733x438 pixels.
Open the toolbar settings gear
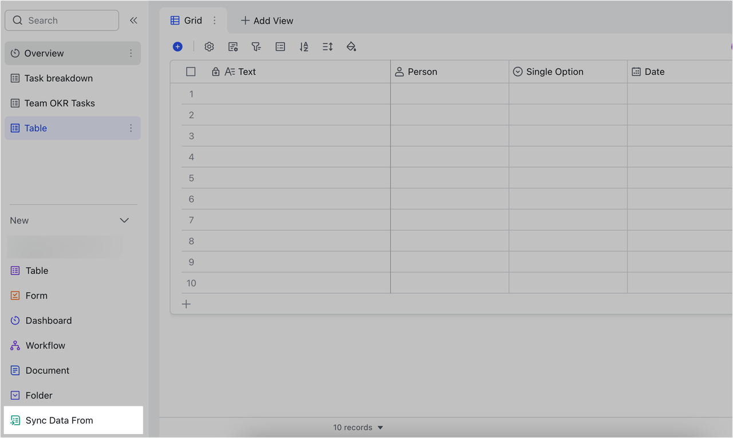(x=209, y=46)
